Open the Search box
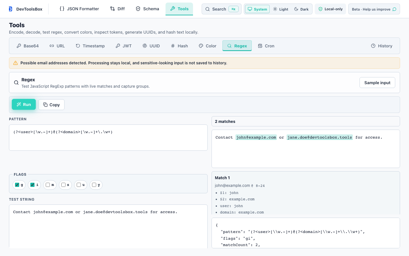 tap(221, 9)
